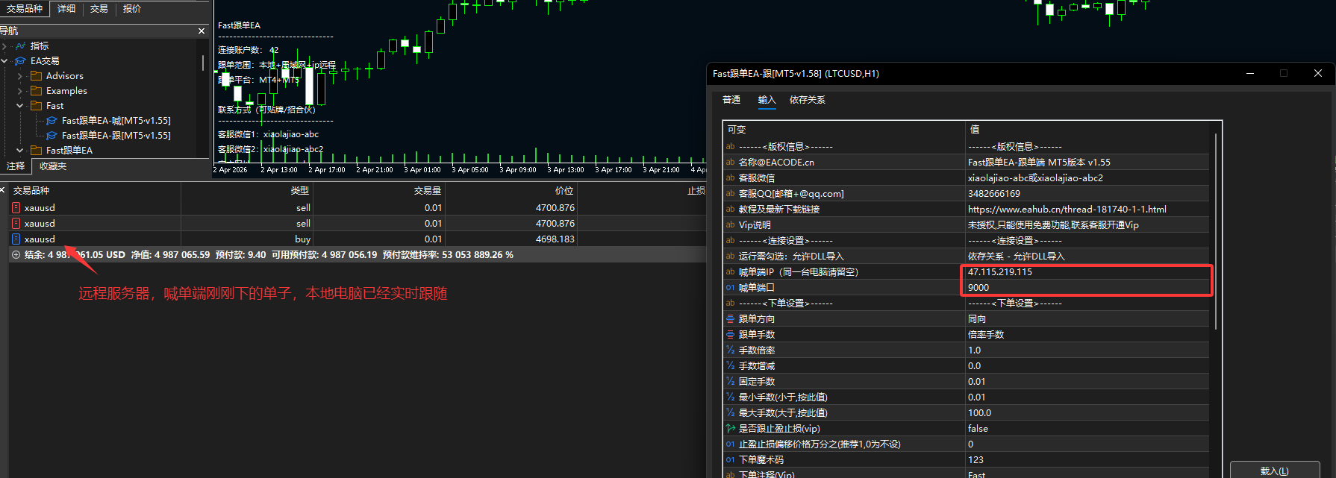Click the first xauusd sell order icon
The width and height of the screenshot is (1336, 478).
[16, 208]
